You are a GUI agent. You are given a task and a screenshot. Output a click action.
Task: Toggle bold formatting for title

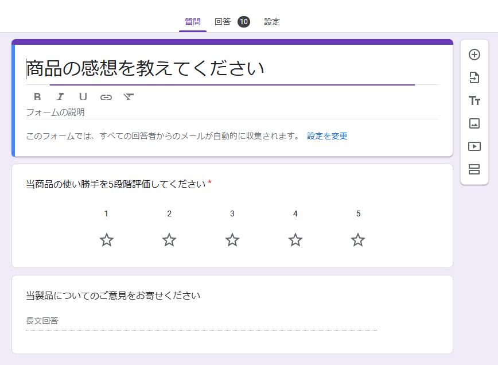click(37, 96)
